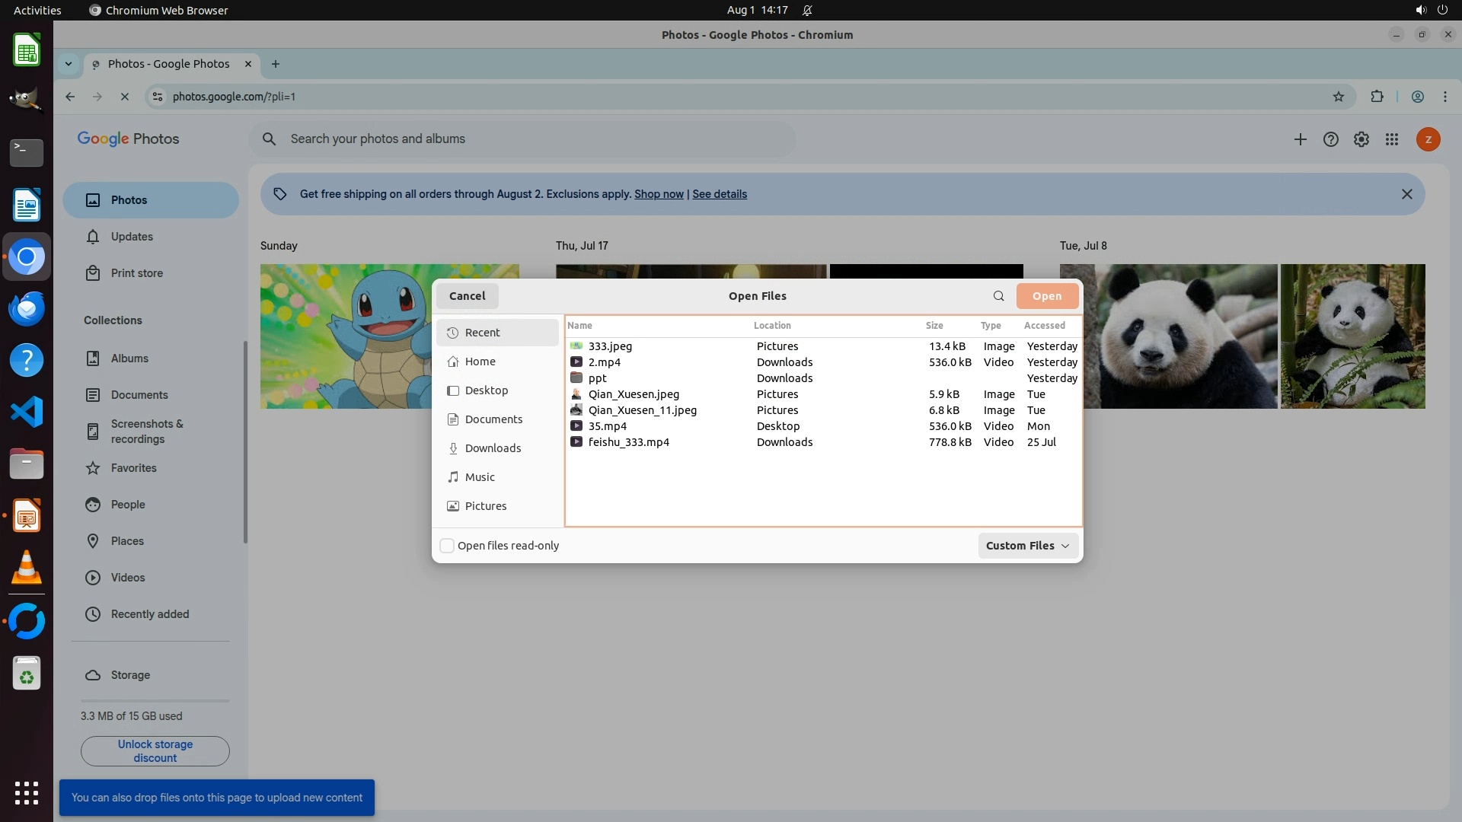Expand the Custom Files filter dropdown
The height and width of the screenshot is (822, 1462).
click(1027, 546)
